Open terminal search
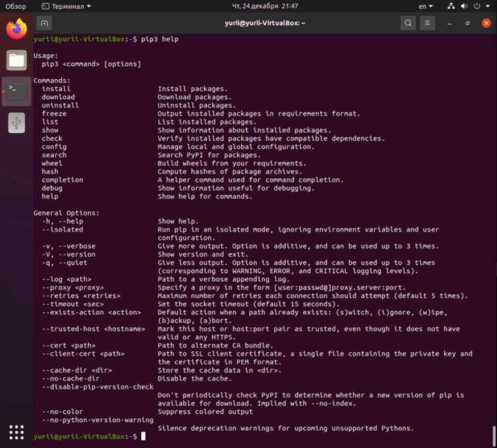Image resolution: width=497 pixels, height=448 pixels. 408,23
